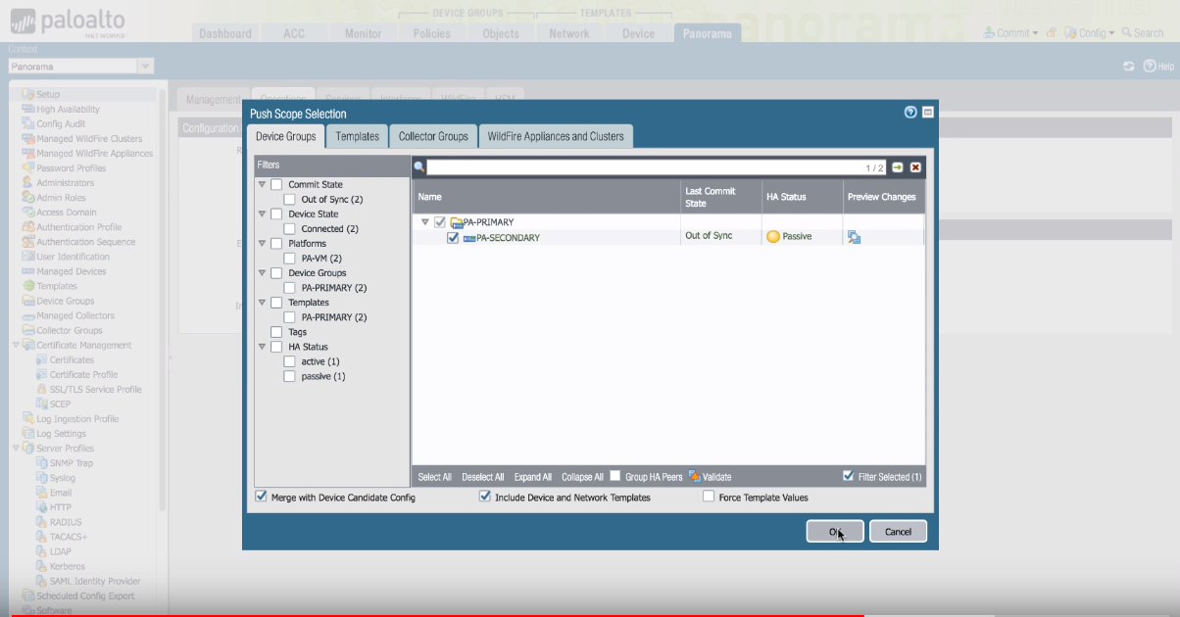Check the Group HA Peers checkbox

click(615, 477)
